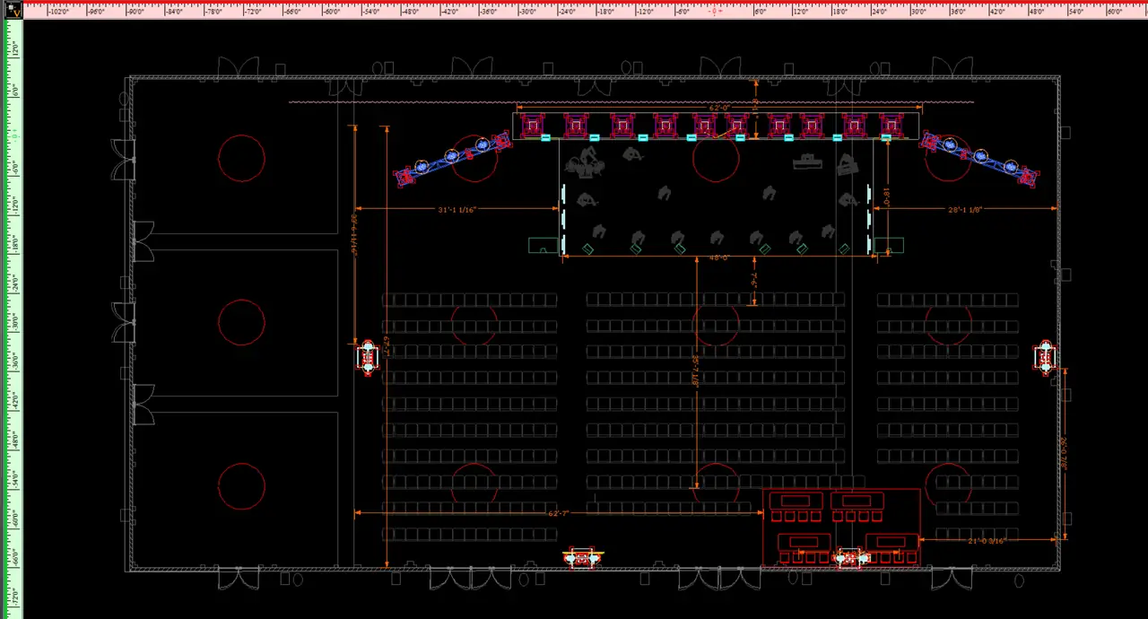Select the top-right double door on top wall
1148x619 pixels.
click(x=952, y=67)
